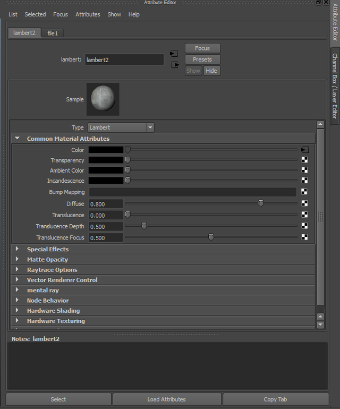Expand the mental ray section
Image resolution: width=340 pixels, height=409 pixels.
point(17,290)
